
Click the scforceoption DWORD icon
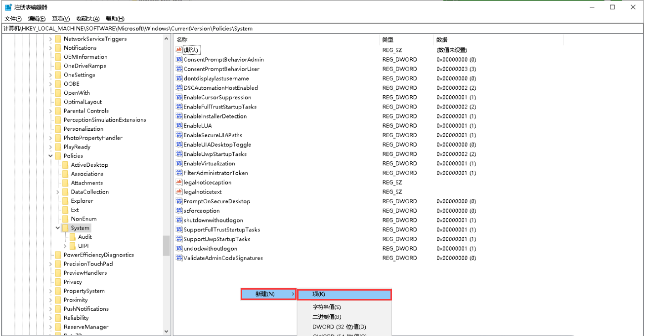pos(179,210)
